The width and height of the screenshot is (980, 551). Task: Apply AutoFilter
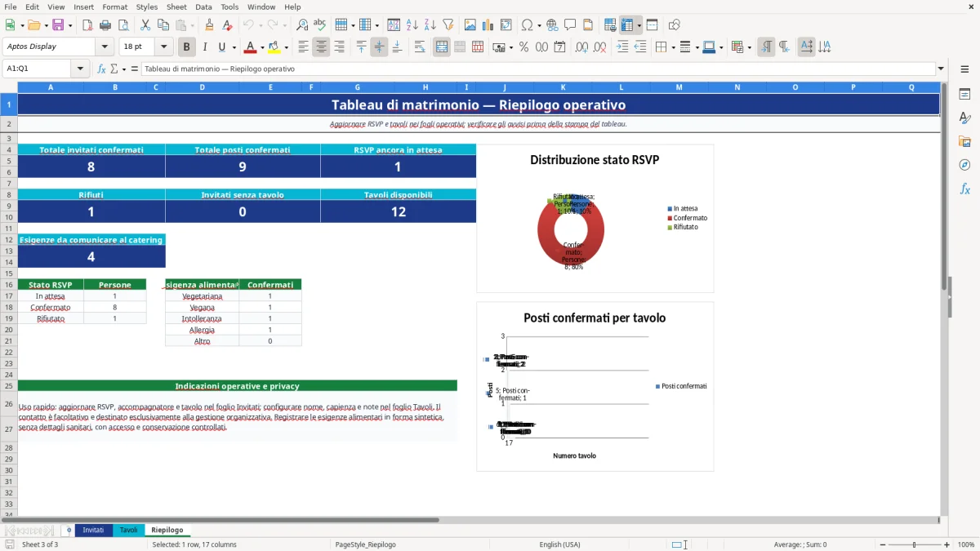pyautogui.click(x=448, y=25)
